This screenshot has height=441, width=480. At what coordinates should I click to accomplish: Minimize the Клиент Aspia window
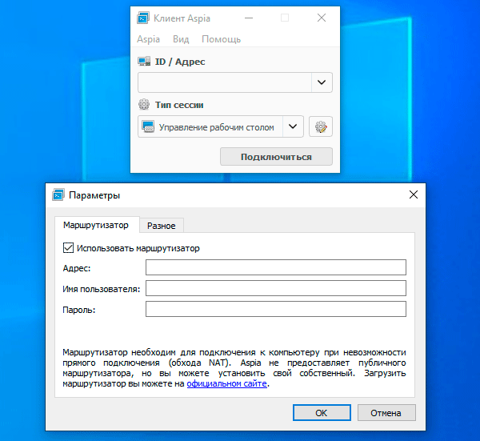(x=249, y=18)
